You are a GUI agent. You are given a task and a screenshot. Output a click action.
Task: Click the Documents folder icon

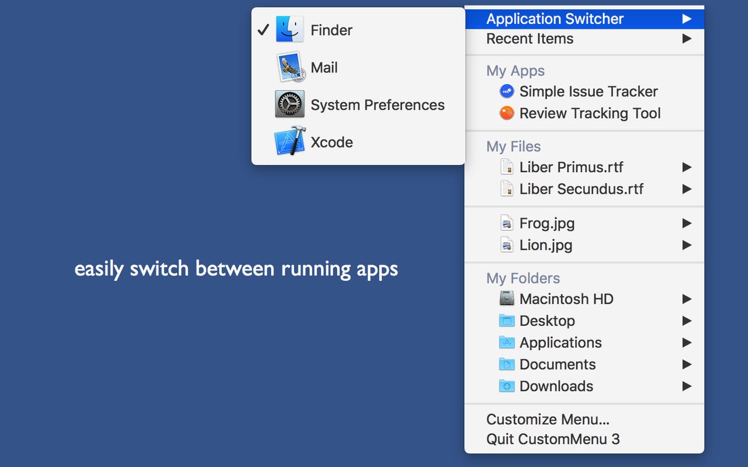tap(507, 364)
